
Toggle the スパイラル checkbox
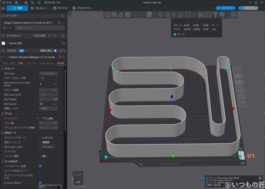40,151
